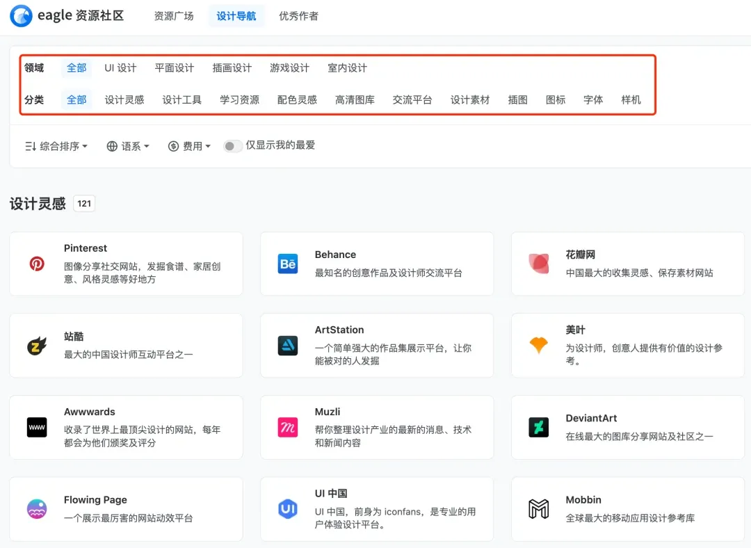Image resolution: width=751 pixels, height=548 pixels.
Task: Click the Eagle logo icon
Action: pyautogui.click(x=21, y=16)
